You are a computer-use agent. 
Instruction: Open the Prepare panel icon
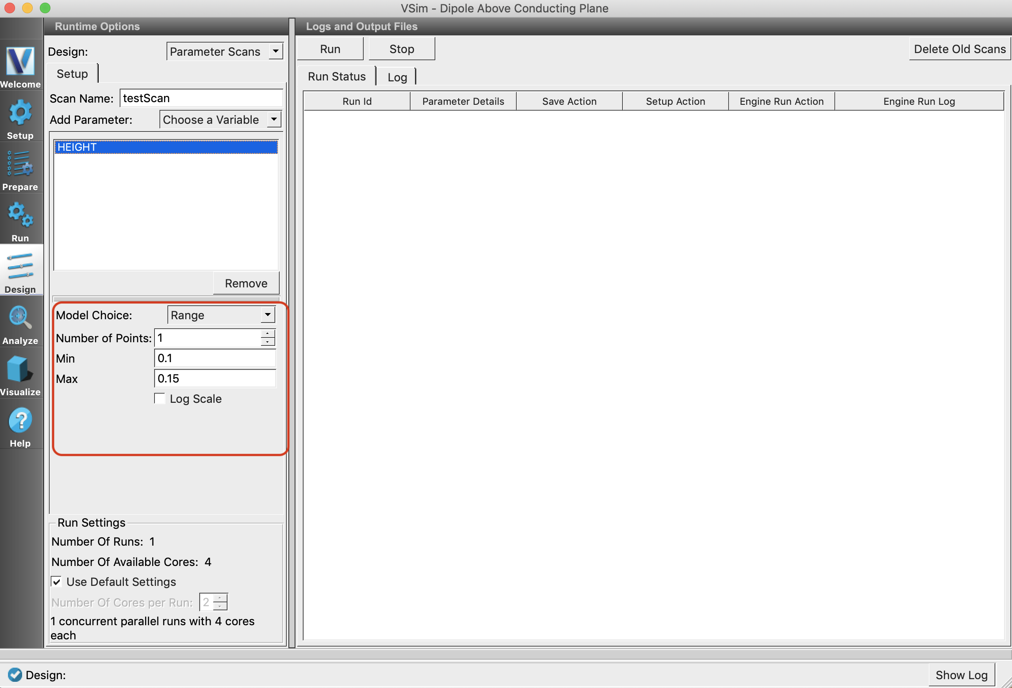click(x=20, y=164)
